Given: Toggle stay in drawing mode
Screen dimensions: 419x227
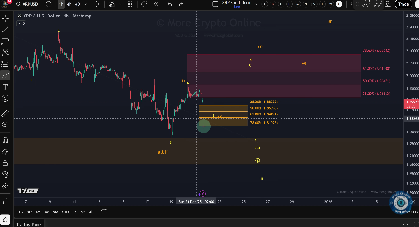Looking at the screenshot, I should point(5,152).
